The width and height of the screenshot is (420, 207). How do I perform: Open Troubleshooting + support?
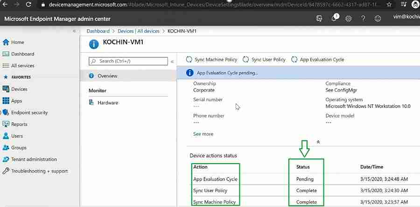[x=40, y=171]
